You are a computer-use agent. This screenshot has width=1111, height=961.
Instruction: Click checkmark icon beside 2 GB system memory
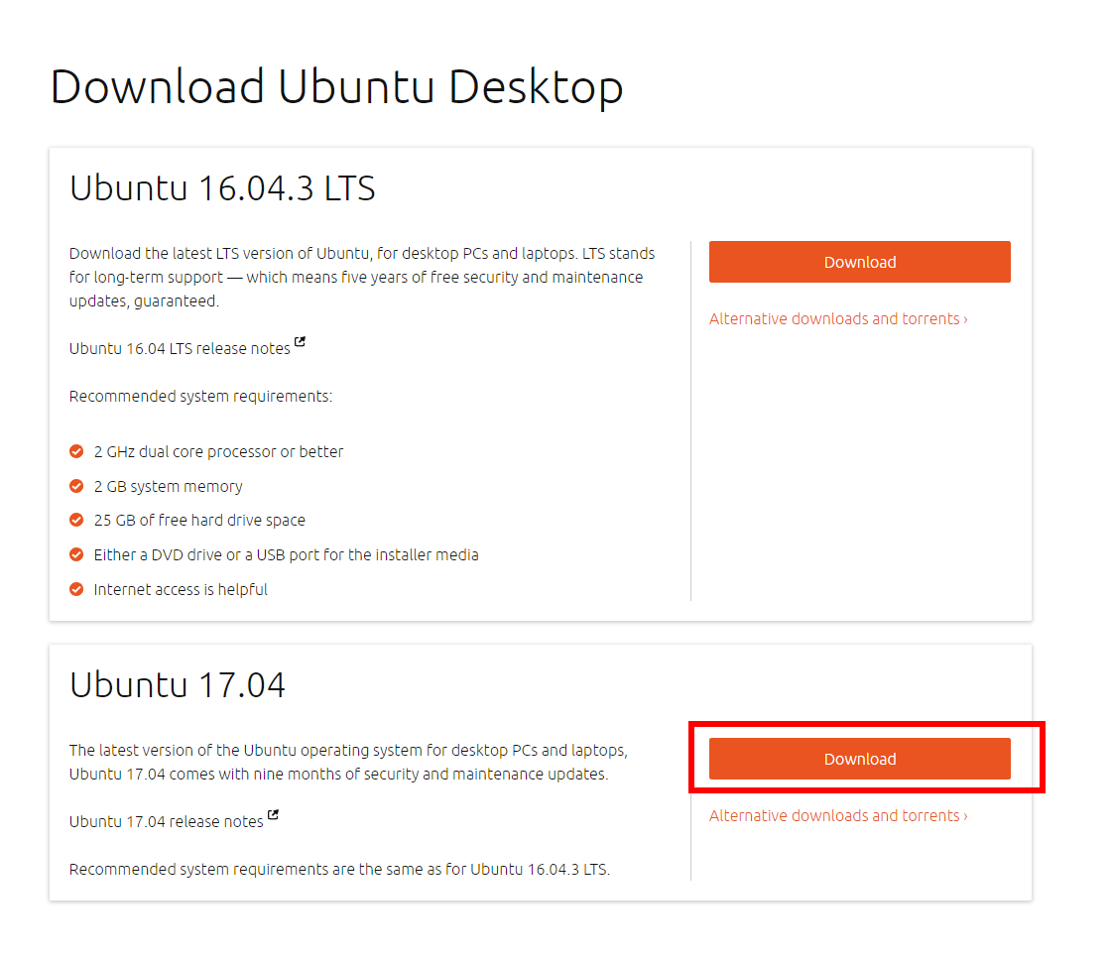[76, 486]
